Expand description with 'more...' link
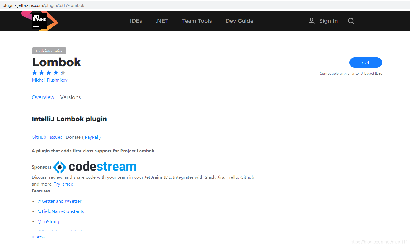 pyautogui.click(x=38, y=236)
